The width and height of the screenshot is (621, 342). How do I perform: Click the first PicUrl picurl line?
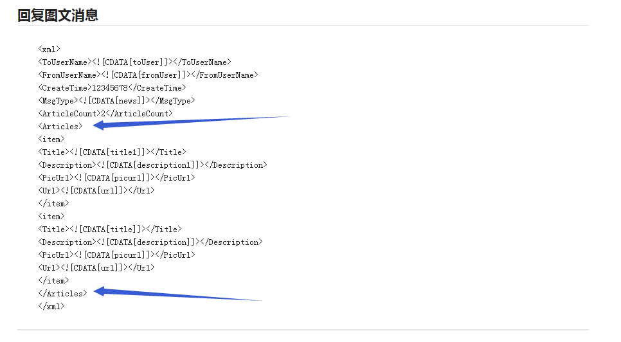[116, 177]
